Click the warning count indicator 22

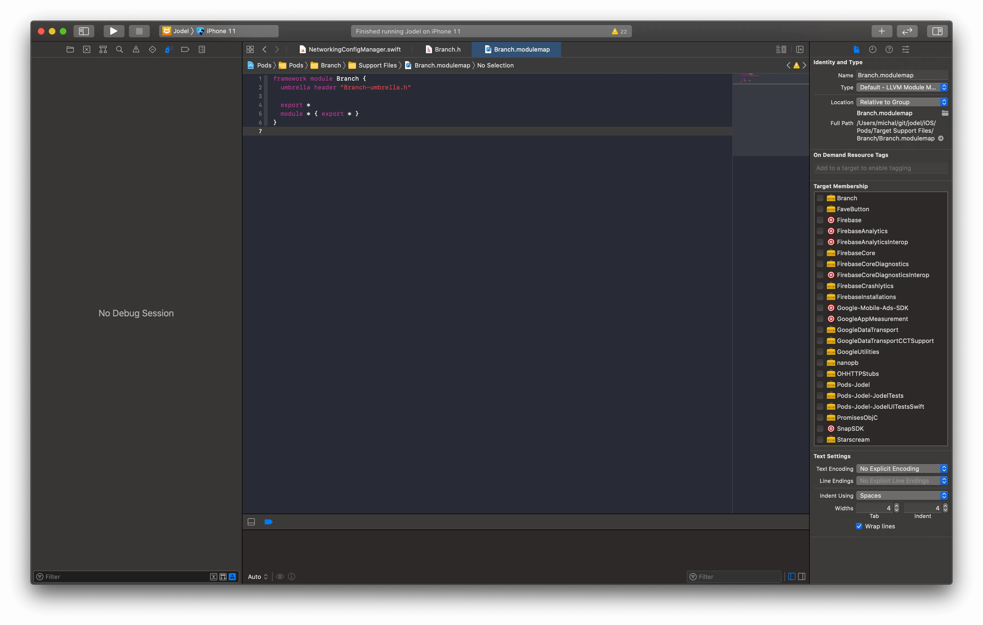[x=619, y=32]
